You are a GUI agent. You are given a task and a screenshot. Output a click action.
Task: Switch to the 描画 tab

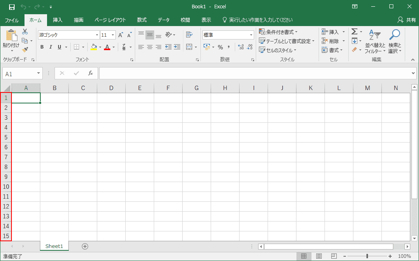pos(79,20)
